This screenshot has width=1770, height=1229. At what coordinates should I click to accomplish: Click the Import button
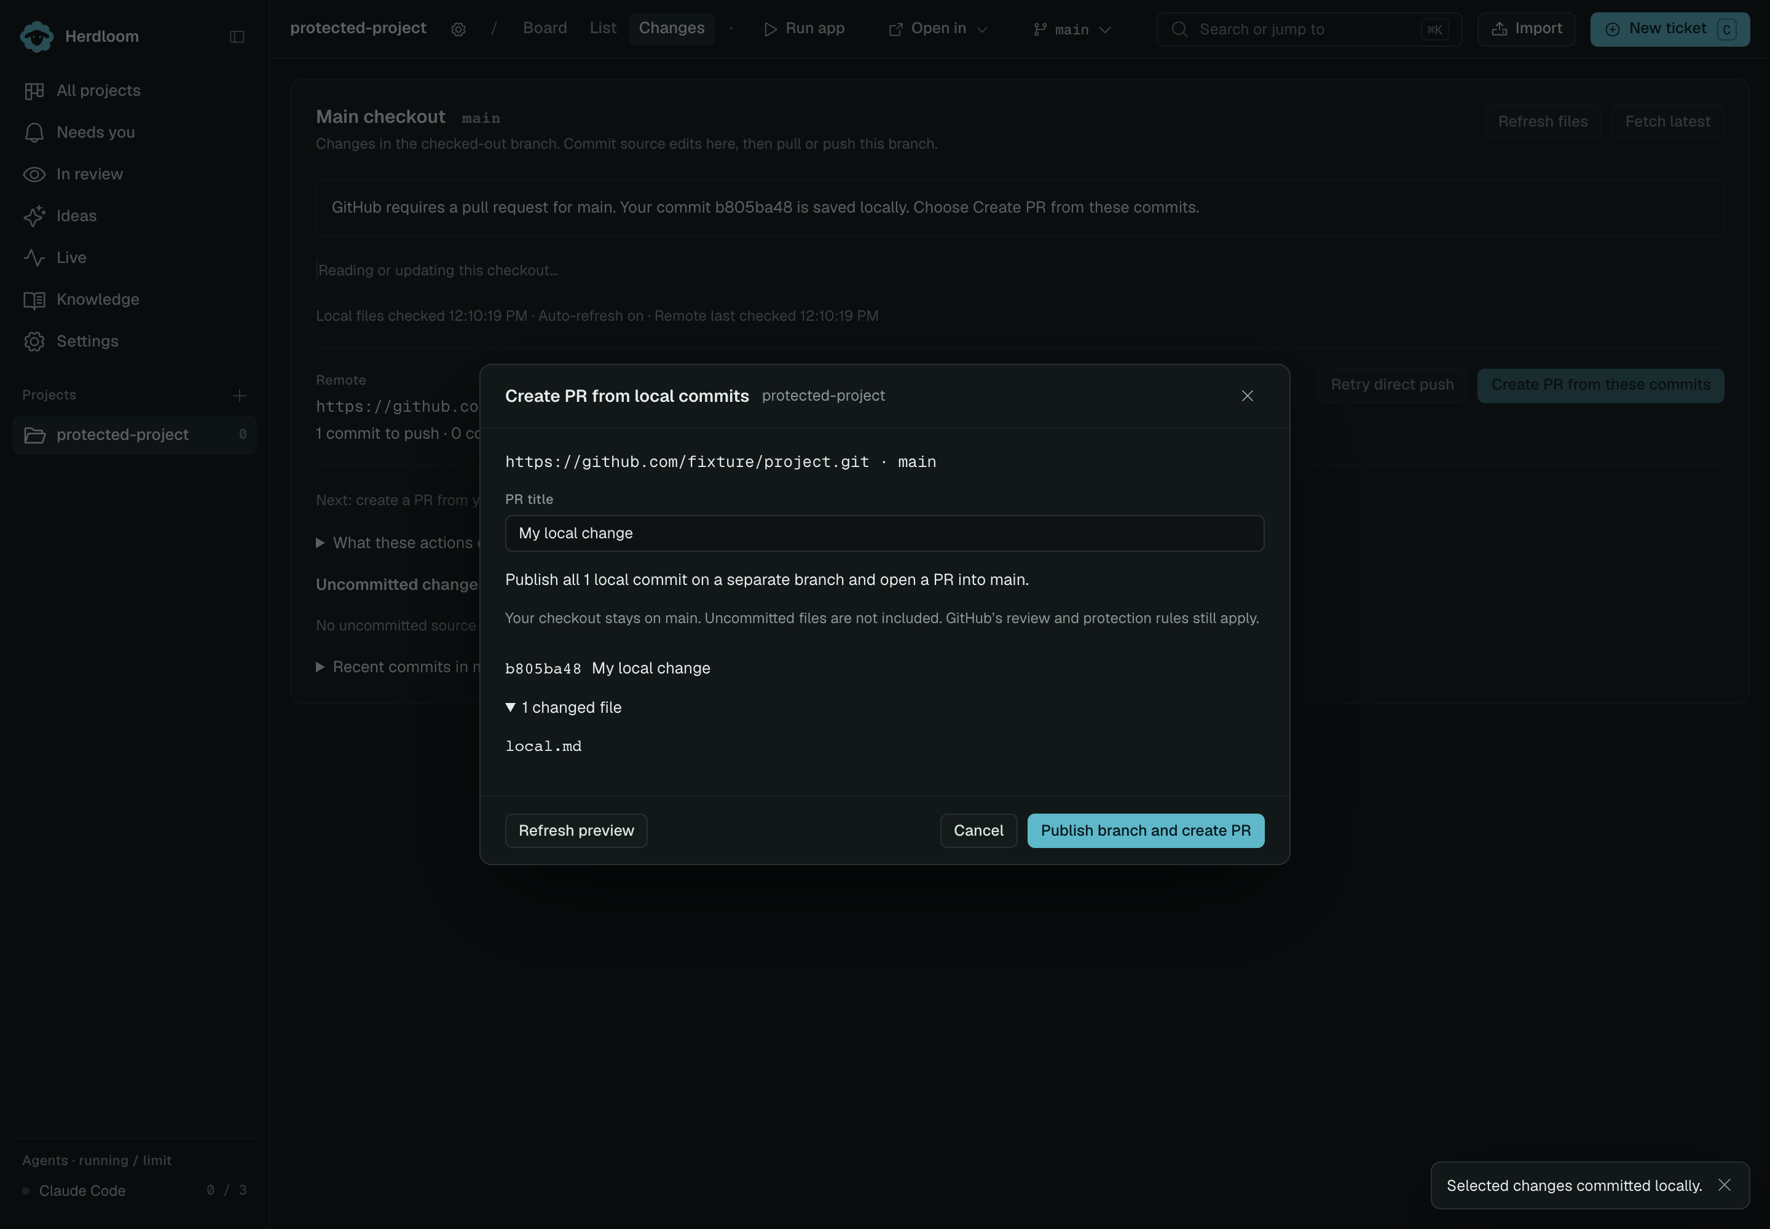[1527, 29]
